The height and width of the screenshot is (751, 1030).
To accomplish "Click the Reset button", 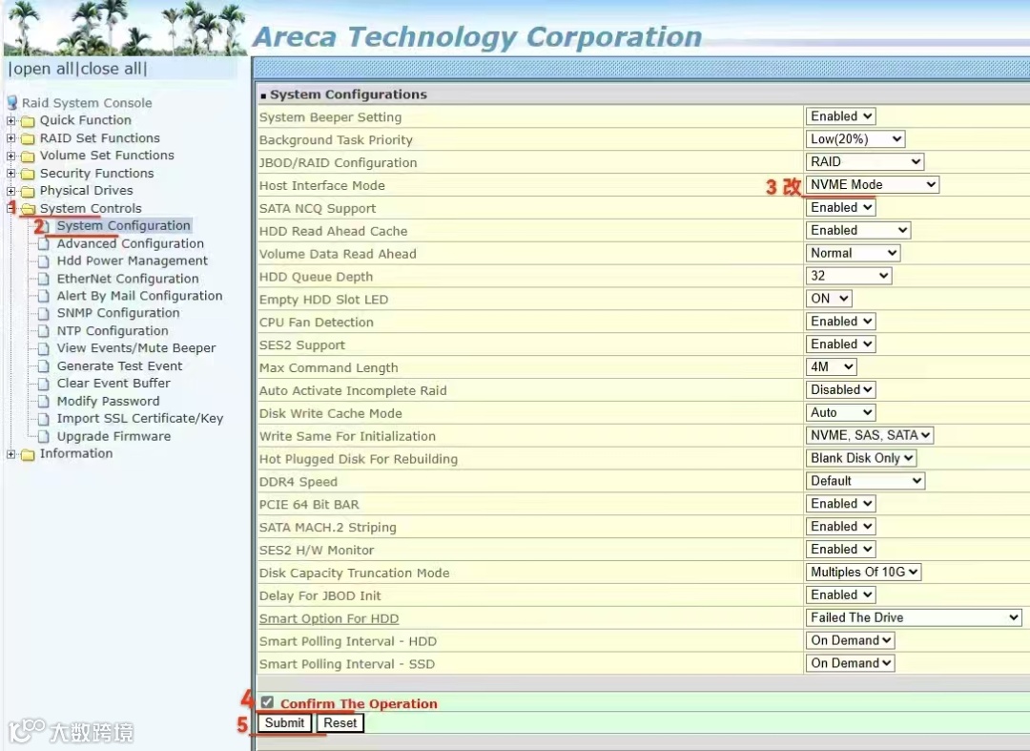I will (340, 722).
